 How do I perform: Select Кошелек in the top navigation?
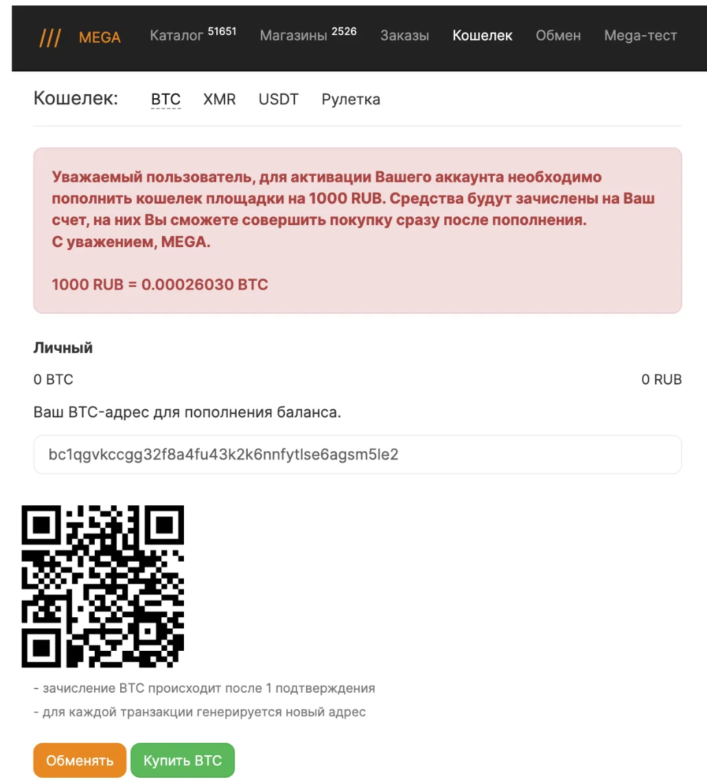click(x=483, y=36)
